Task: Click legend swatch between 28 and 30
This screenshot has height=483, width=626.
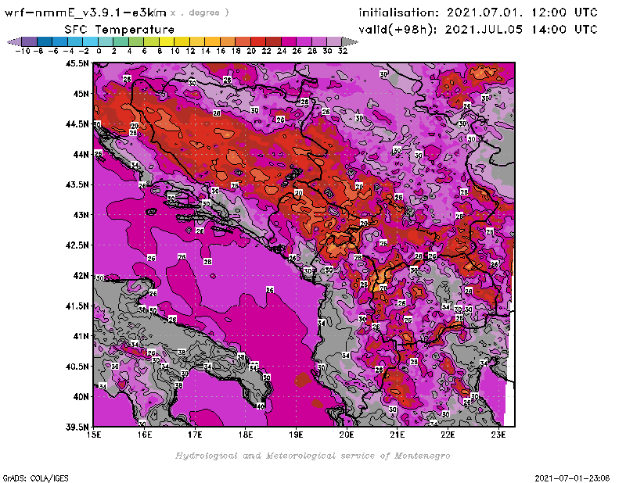Action: [319, 41]
